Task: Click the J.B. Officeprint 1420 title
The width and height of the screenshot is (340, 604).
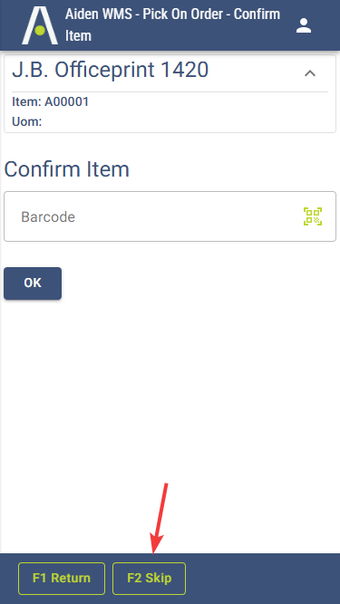Action: (x=111, y=70)
